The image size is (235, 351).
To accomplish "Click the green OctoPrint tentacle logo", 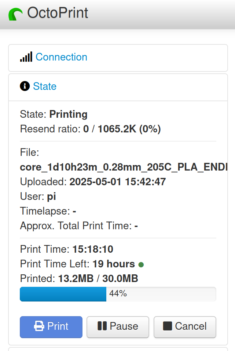I will (15, 14).
